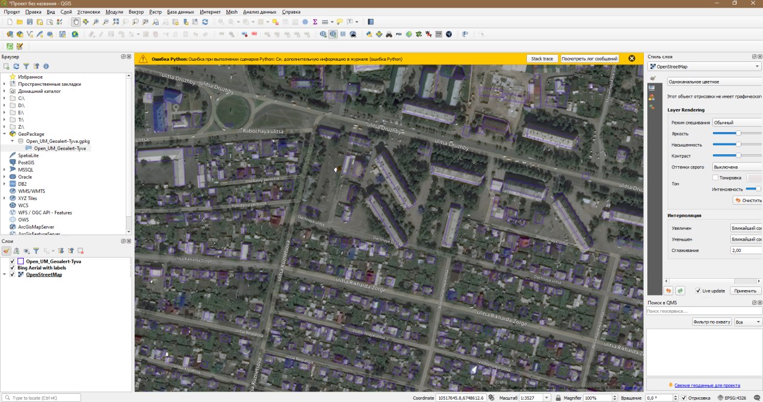Open the Режим смешивания dropdown

(737, 123)
